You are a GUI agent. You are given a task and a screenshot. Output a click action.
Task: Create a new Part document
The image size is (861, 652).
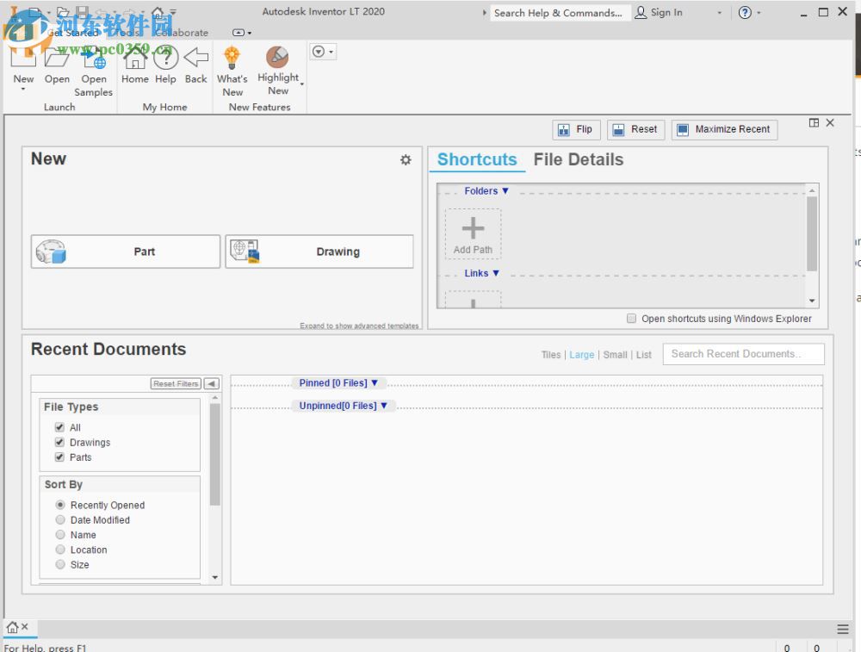point(126,251)
